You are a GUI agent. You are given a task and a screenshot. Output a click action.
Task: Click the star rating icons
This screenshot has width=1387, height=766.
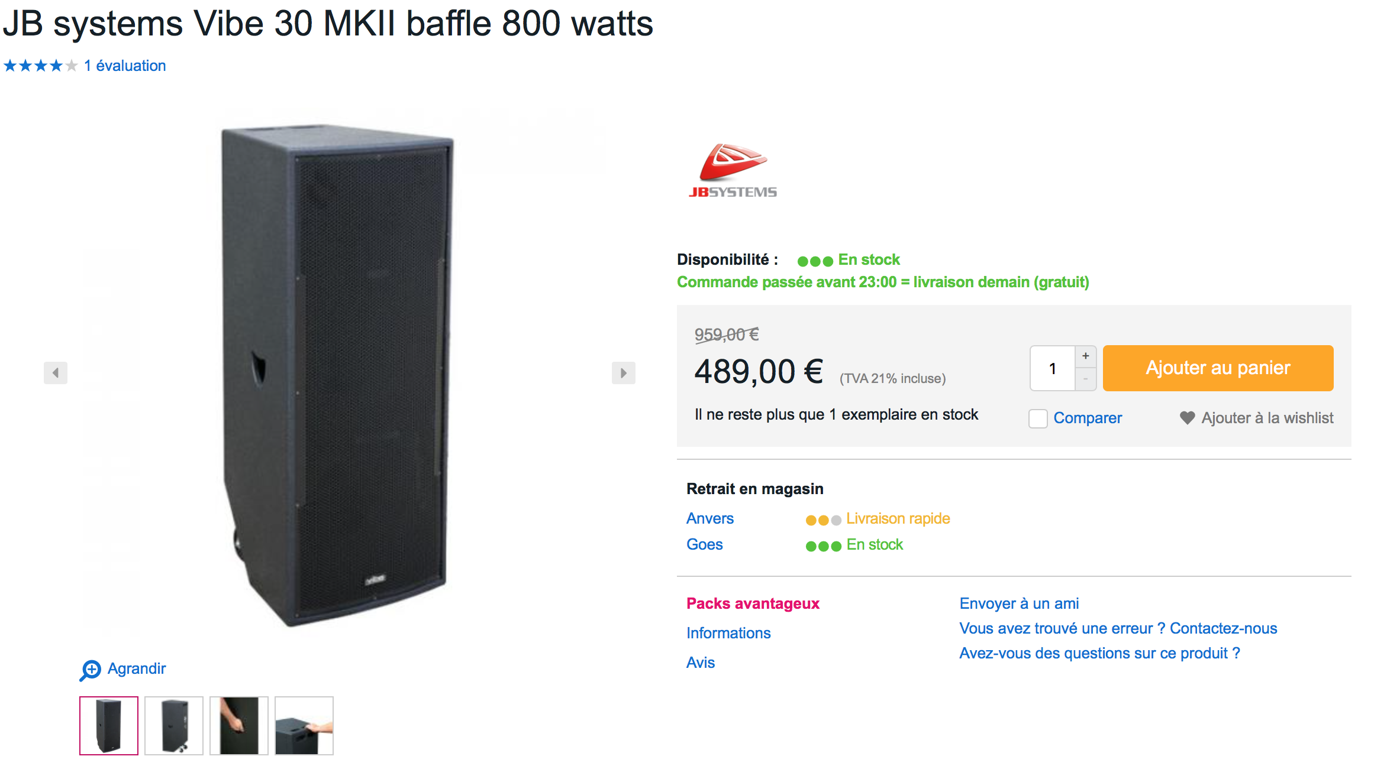click(40, 66)
